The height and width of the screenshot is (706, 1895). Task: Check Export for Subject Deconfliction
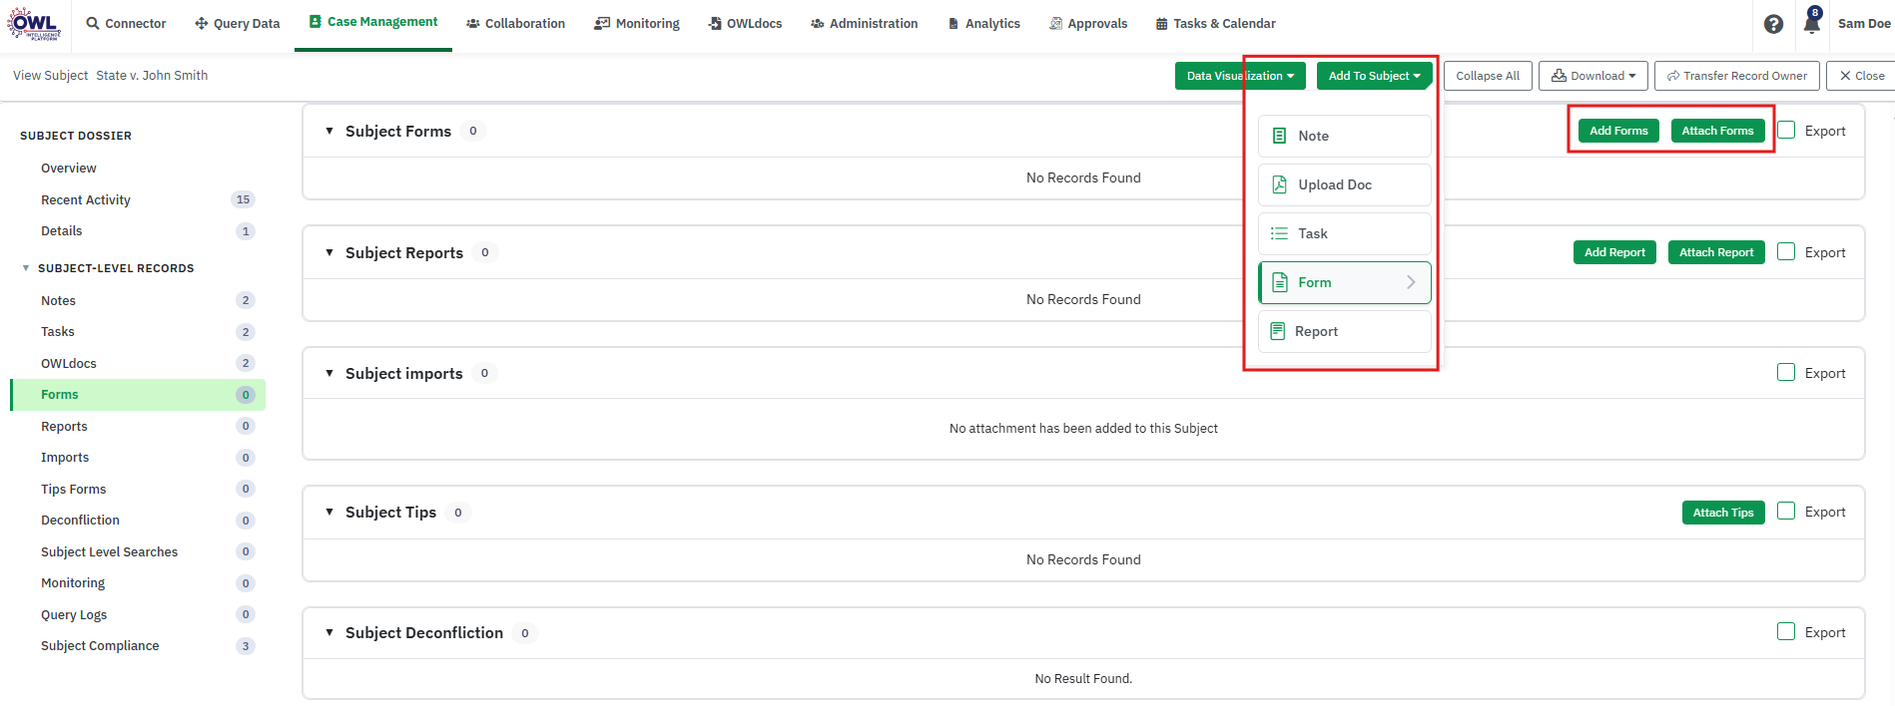[1786, 631]
